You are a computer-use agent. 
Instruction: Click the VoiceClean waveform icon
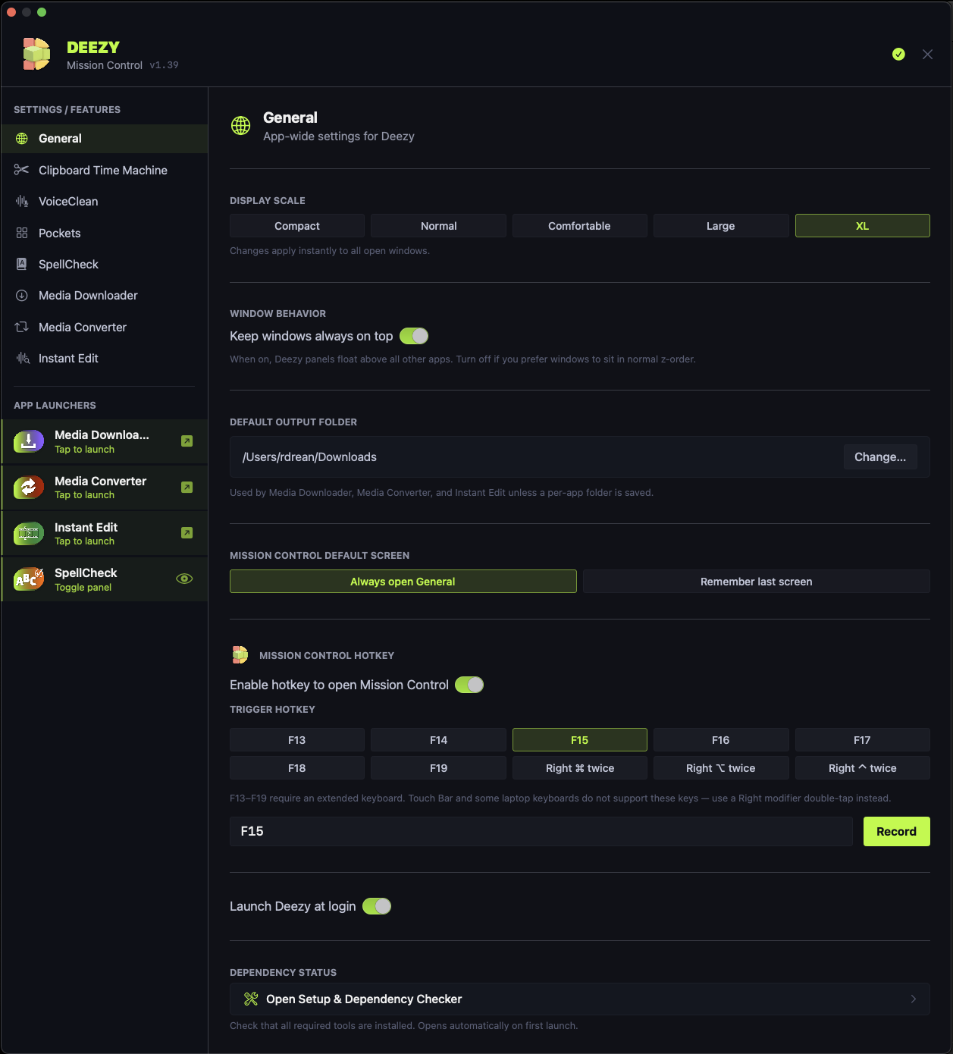tap(22, 201)
